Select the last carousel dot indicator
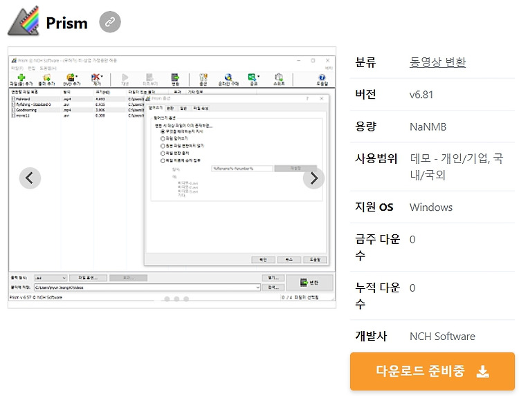519x396 pixels. pos(186,299)
